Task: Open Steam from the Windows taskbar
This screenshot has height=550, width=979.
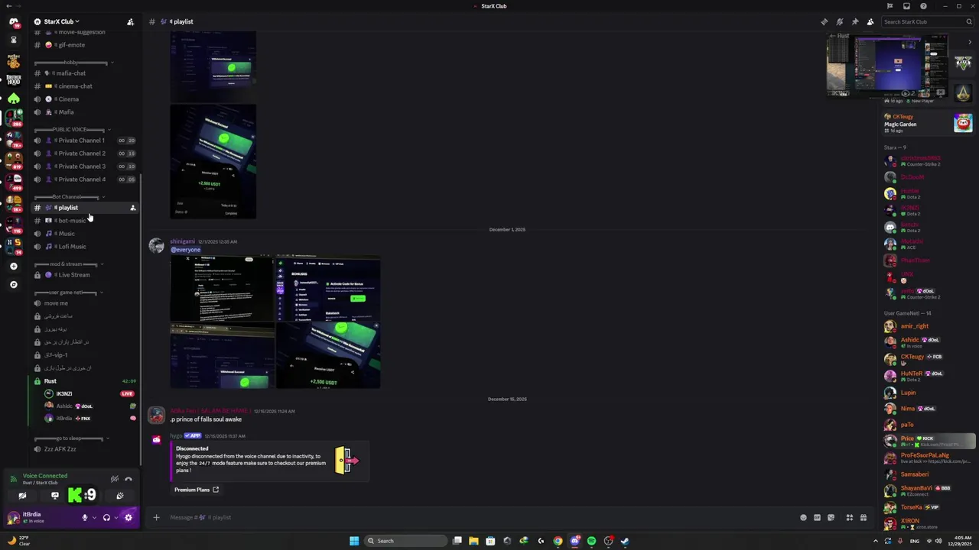Action: coord(625,541)
